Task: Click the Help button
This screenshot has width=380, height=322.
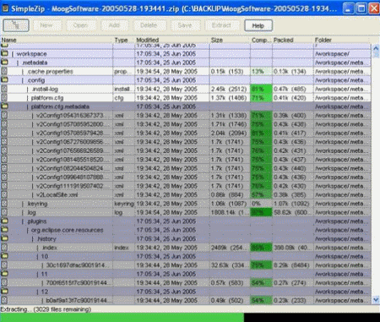Action: [x=258, y=25]
